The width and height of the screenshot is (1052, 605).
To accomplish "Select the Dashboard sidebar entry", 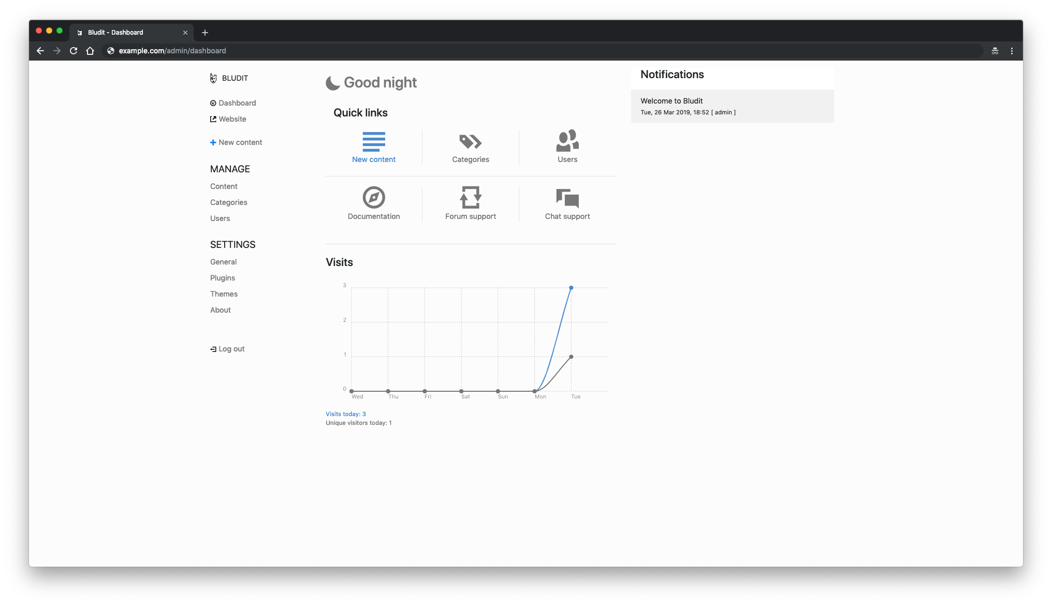I will coord(233,103).
